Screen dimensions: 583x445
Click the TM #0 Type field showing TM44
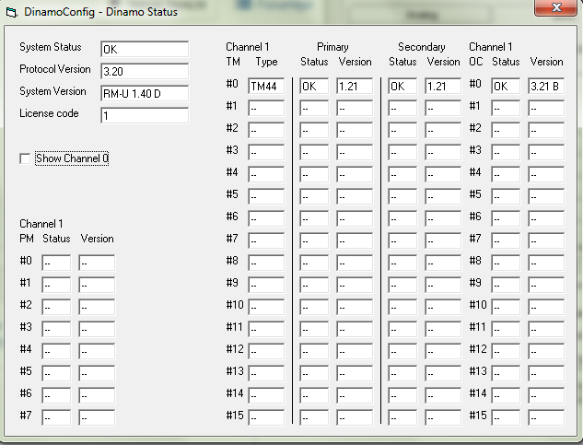click(x=266, y=86)
